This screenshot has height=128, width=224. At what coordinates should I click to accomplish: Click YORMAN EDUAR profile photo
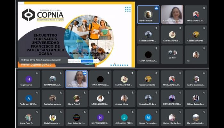52,79
